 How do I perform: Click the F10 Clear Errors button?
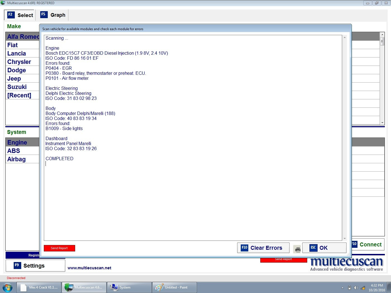tap(263, 248)
